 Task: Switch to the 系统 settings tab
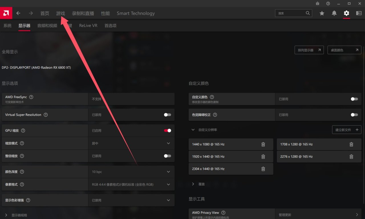(7, 26)
